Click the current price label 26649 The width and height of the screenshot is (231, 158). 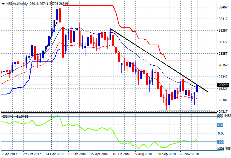223,85
